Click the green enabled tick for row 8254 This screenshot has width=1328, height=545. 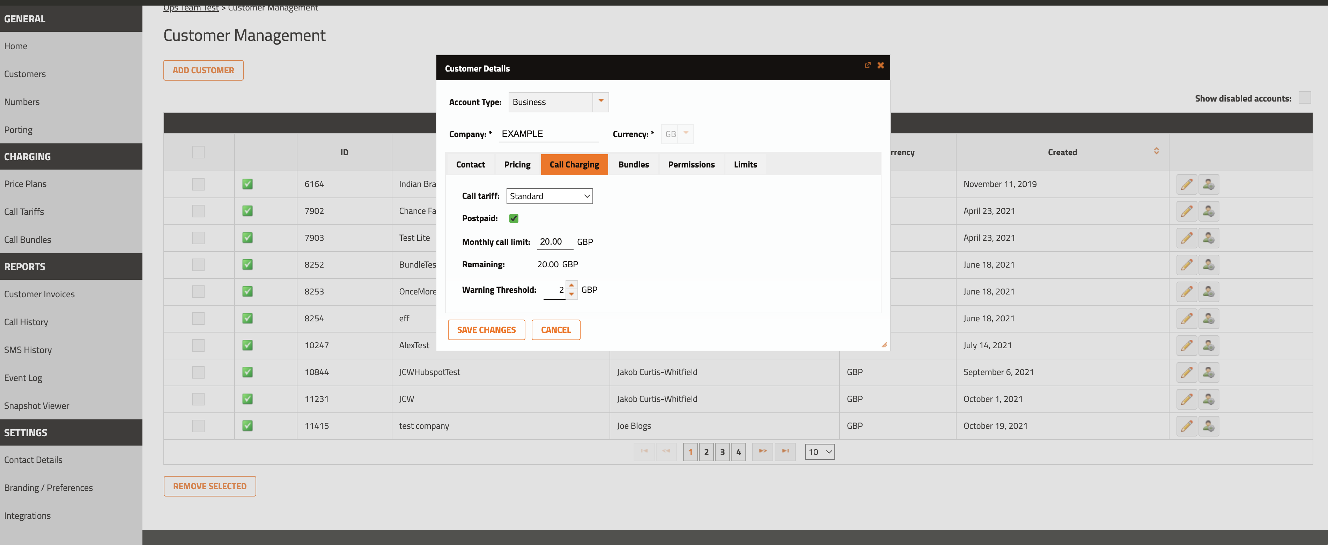pos(248,318)
